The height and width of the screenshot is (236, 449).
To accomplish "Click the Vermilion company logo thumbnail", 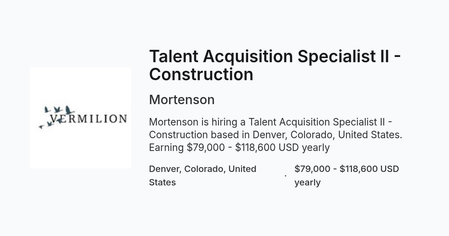I will [x=80, y=118].
